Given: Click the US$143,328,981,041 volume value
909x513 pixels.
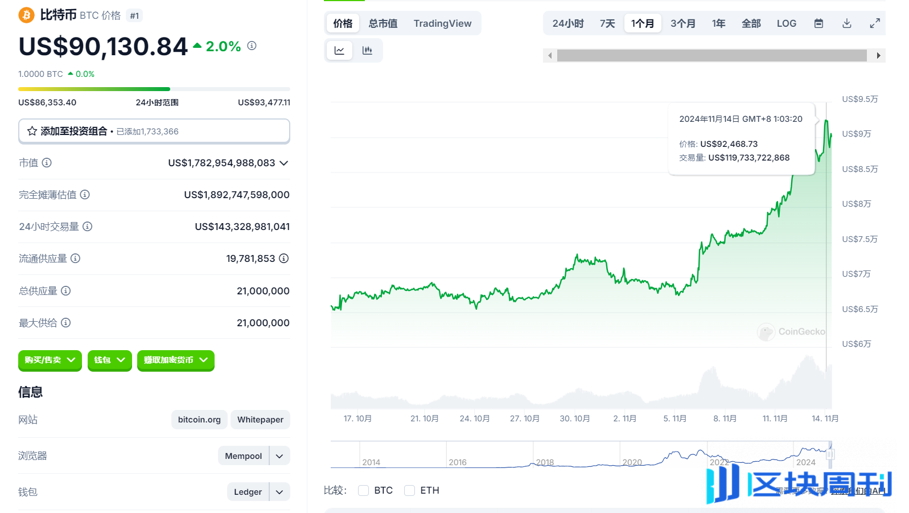Looking at the screenshot, I should 242,227.
